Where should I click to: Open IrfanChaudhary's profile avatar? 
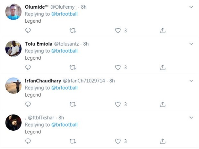pos(13,86)
